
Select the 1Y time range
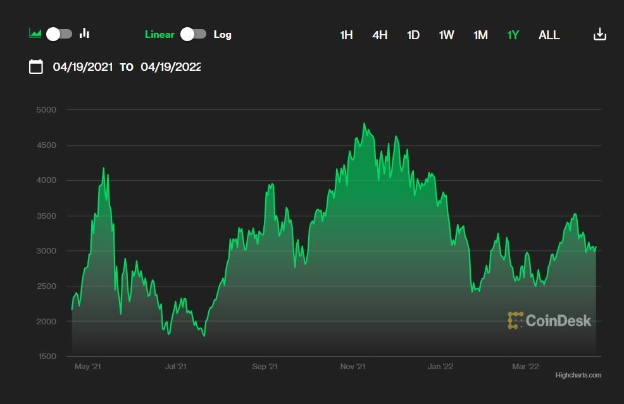tap(513, 35)
